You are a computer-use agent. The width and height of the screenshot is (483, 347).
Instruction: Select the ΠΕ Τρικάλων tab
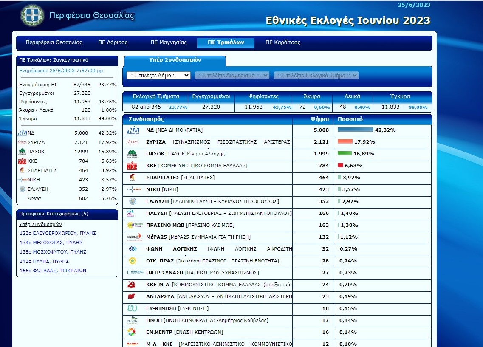[x=226, y=43]
